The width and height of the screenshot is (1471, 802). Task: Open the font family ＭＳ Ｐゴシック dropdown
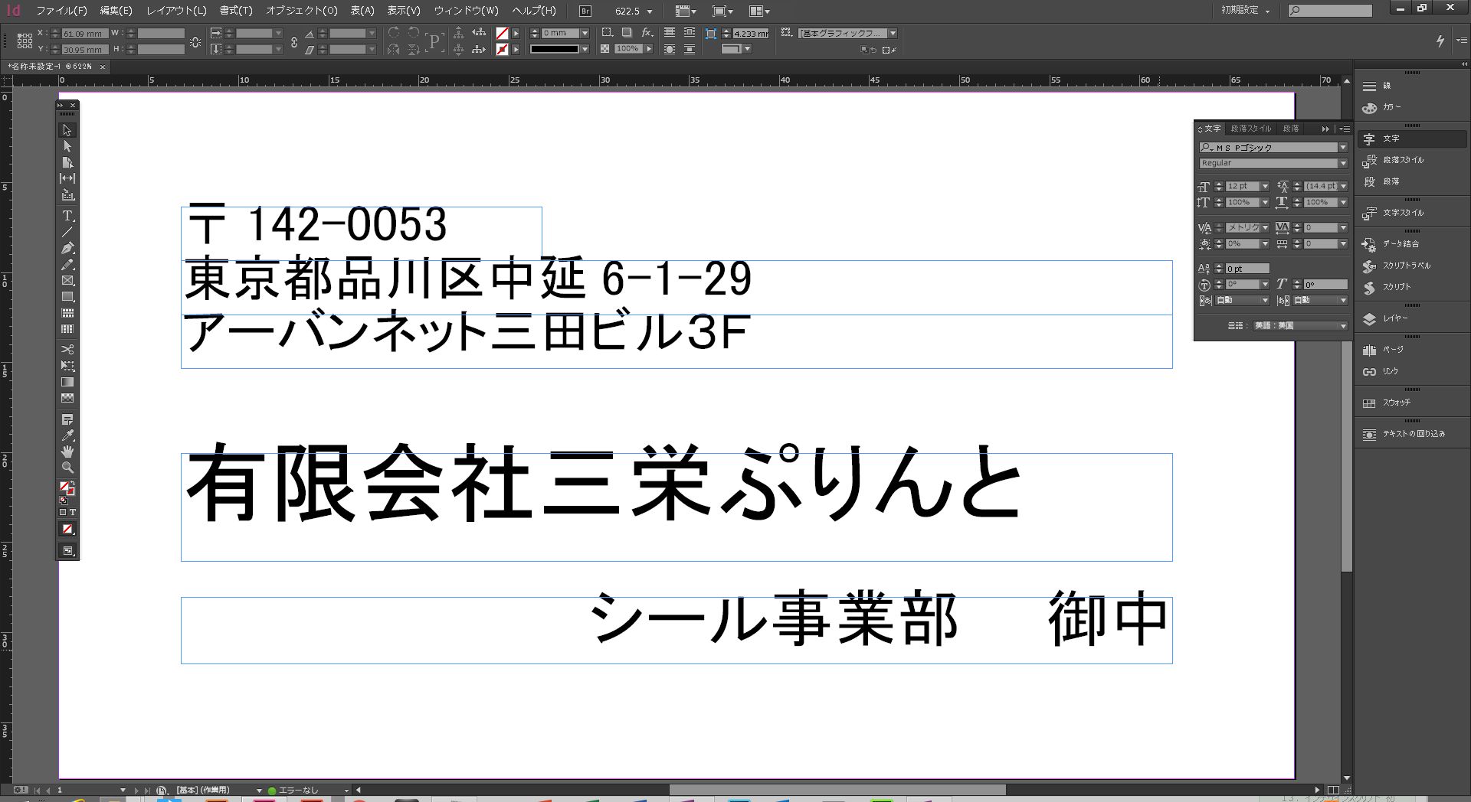pos(1342,147)
